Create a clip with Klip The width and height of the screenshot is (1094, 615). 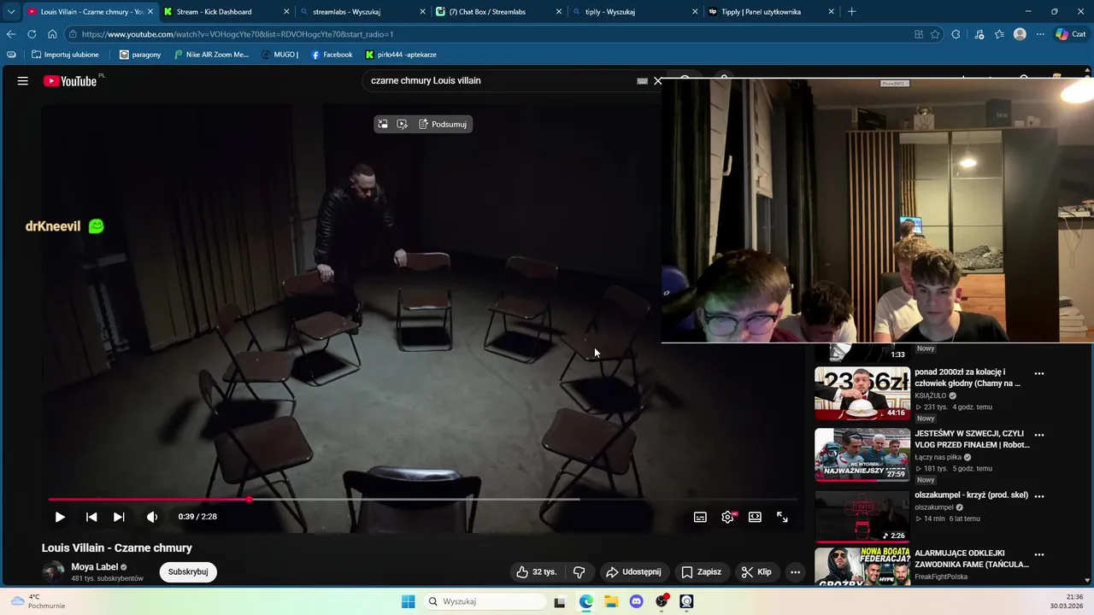pyautogui.click(x=756, y=572)
